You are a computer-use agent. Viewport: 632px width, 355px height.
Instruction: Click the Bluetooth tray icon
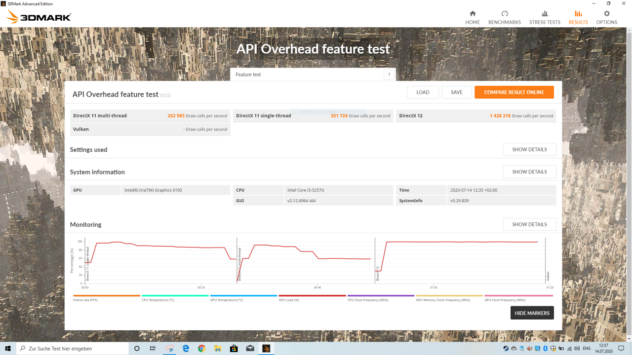pos(545,349)
